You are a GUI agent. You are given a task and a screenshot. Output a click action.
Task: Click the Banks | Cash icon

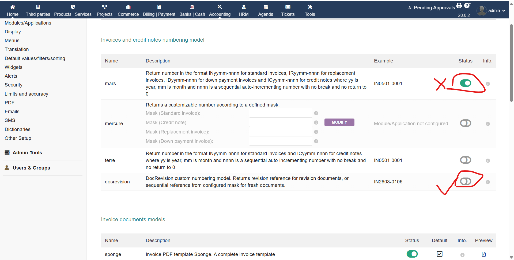192,7
